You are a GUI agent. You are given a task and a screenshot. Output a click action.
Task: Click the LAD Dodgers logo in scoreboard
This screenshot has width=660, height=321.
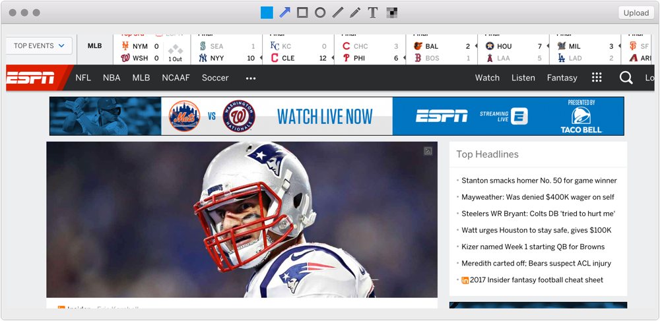point(562,58)
